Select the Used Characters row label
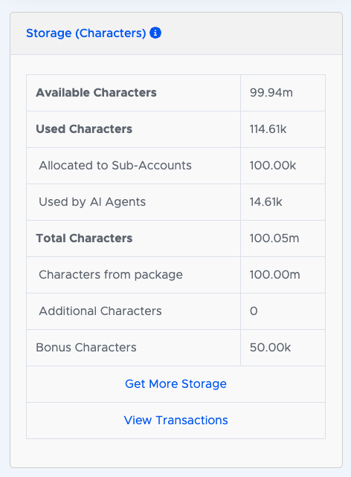Screen dimensions: 351x477 tap(84, 129)
